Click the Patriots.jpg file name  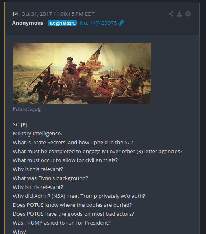pyautogui.click(x=27, y=108)
